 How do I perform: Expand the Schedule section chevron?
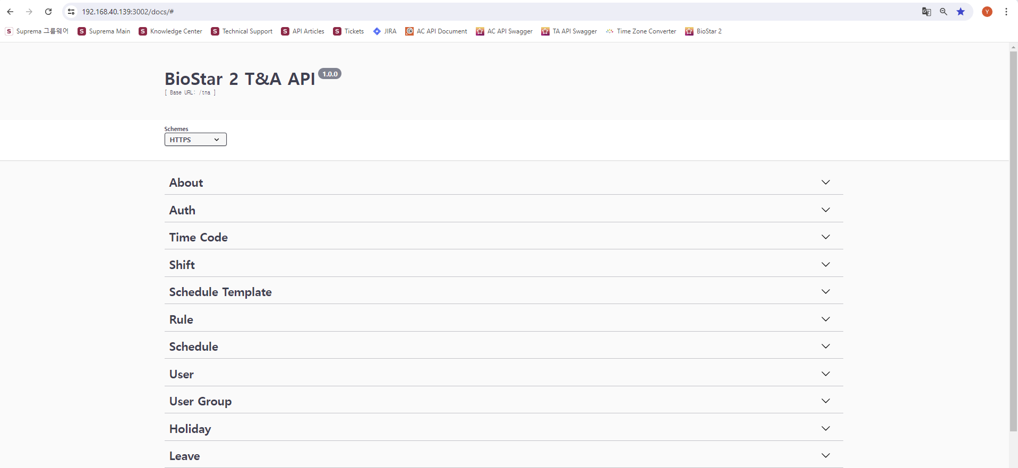click(x=826, y=346)
